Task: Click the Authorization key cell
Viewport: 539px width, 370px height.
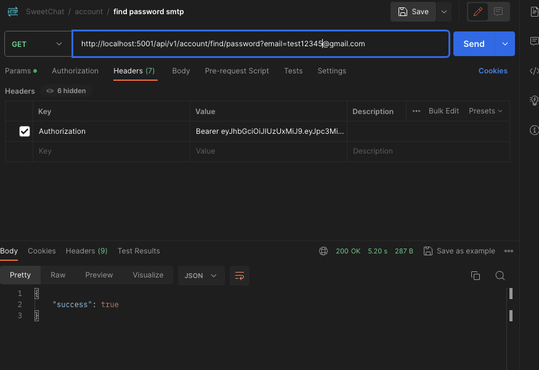Action: coord(111,131)
